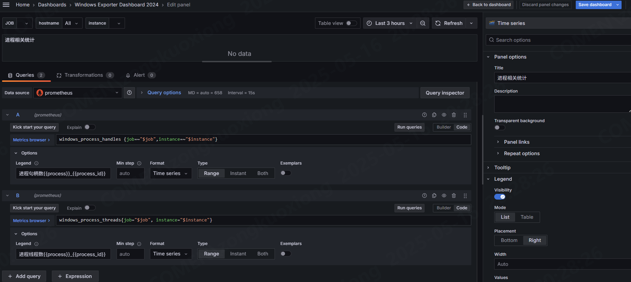Click Legend info icon in query A
This screenshot has height=282, width=631.
pyautogui.click(x=36, y=163)
